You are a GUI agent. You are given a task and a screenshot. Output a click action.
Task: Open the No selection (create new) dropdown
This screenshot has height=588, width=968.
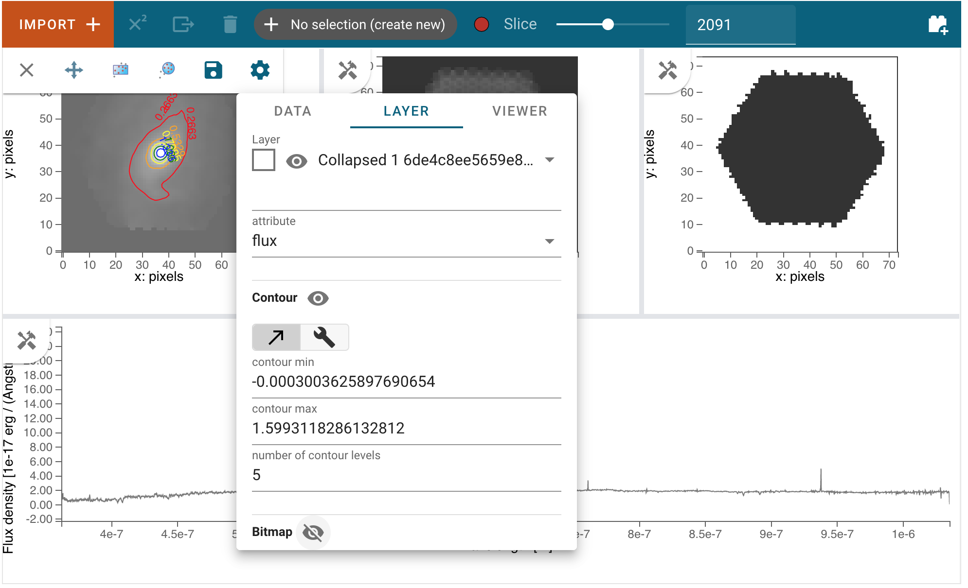point(356,24)
